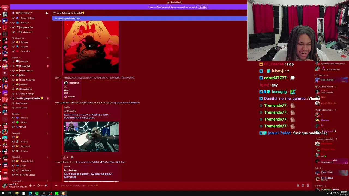Open the Discord-Bost channel
The height and width of the screenshot is (196, 349).
click(28, 18)
